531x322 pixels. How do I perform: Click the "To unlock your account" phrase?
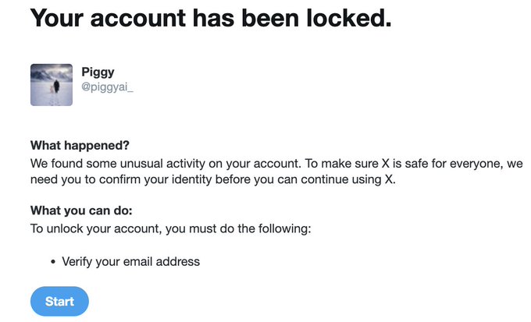[x=91, y=228]
